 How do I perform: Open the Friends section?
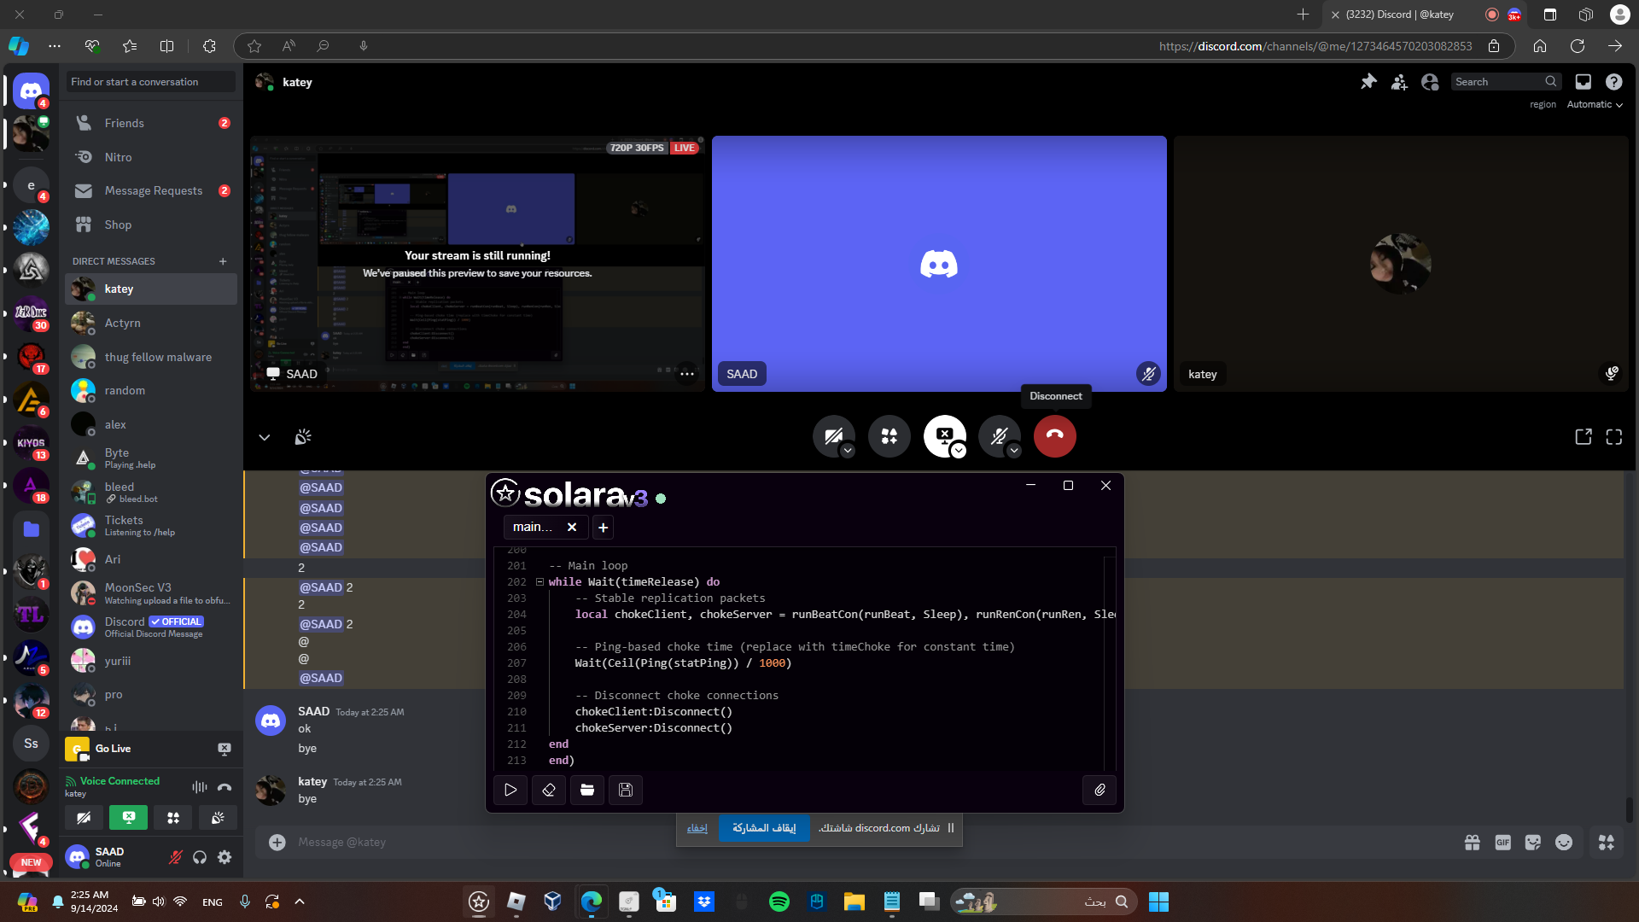pyautogui.click(x=151, y=123)
